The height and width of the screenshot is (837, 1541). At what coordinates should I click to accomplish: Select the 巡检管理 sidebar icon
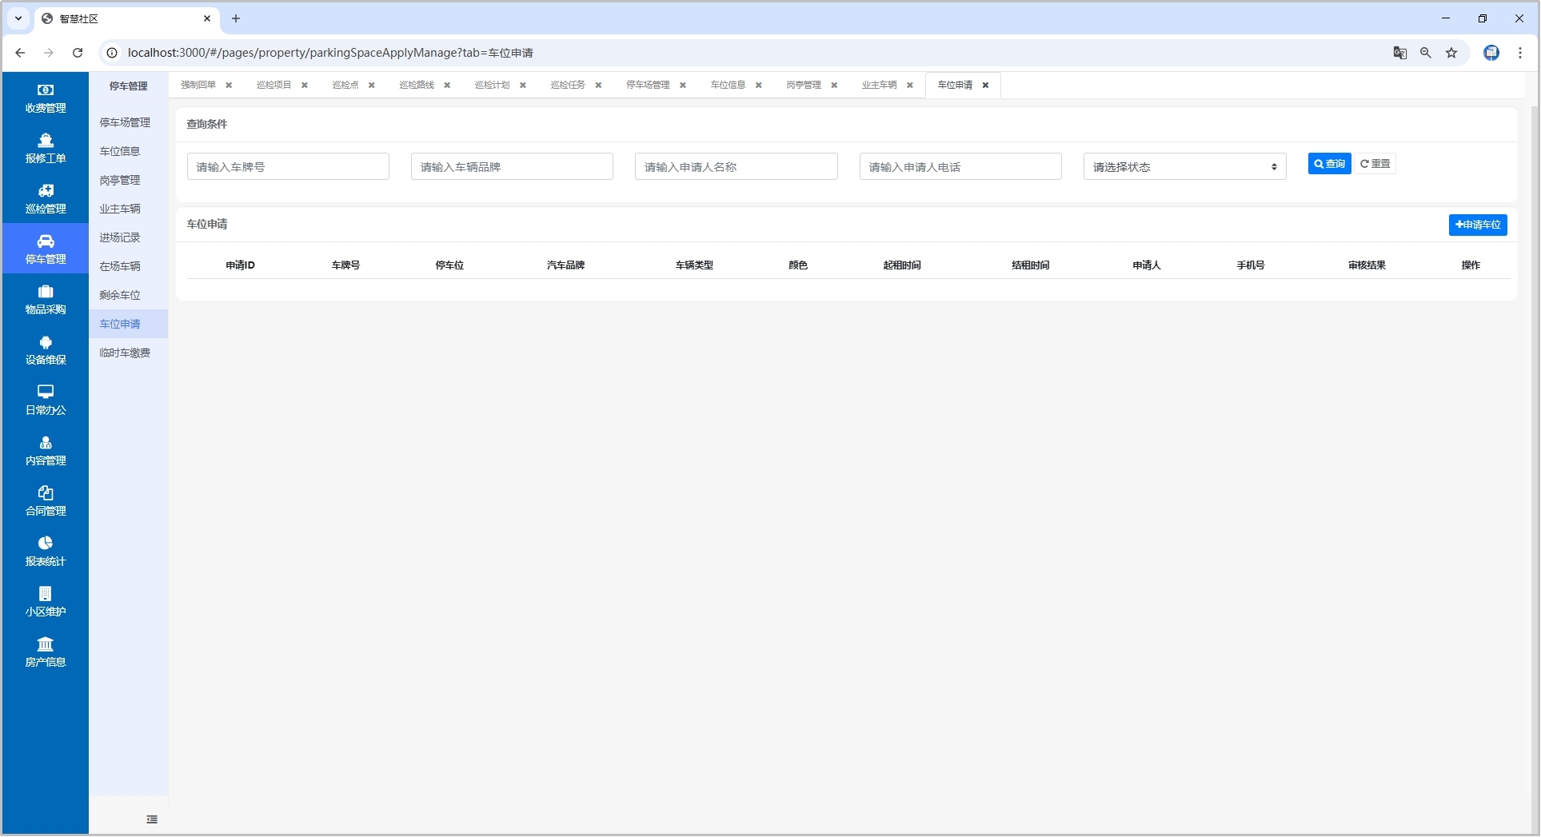(46, 191)
